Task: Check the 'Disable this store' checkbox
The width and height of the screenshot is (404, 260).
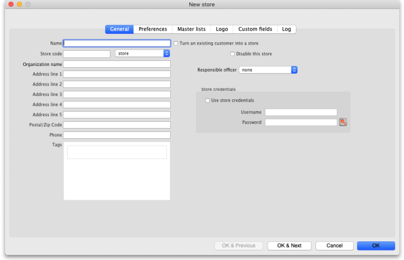Action: coord(232,54)
